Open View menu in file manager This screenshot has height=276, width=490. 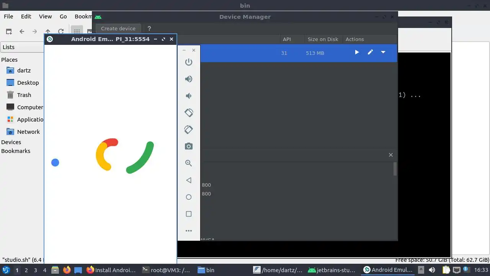(x=45, y=16)
